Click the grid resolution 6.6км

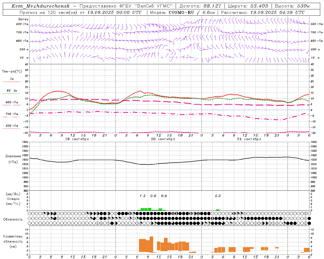(x=209, y=12)
